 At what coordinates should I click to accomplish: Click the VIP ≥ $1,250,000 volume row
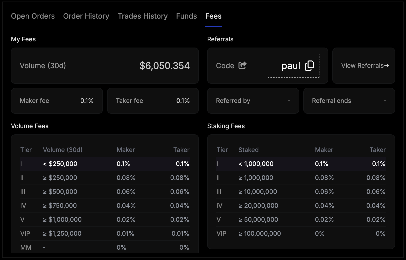click(x=105, y=234)
